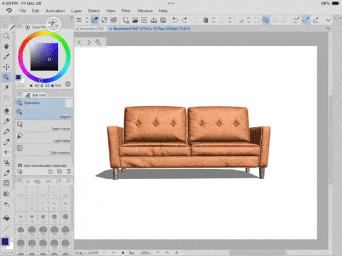Select the Move layer tool

6,67
